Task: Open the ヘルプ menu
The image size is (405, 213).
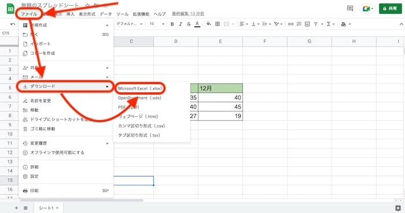Action: coord(160,14)
